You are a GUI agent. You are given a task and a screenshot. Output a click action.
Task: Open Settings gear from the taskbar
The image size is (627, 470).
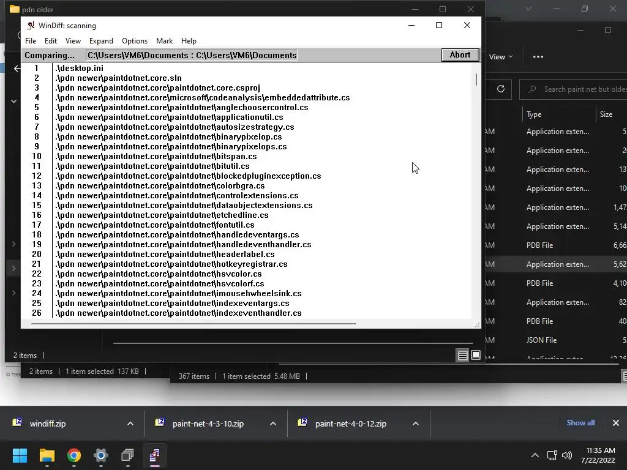(101, 455)
